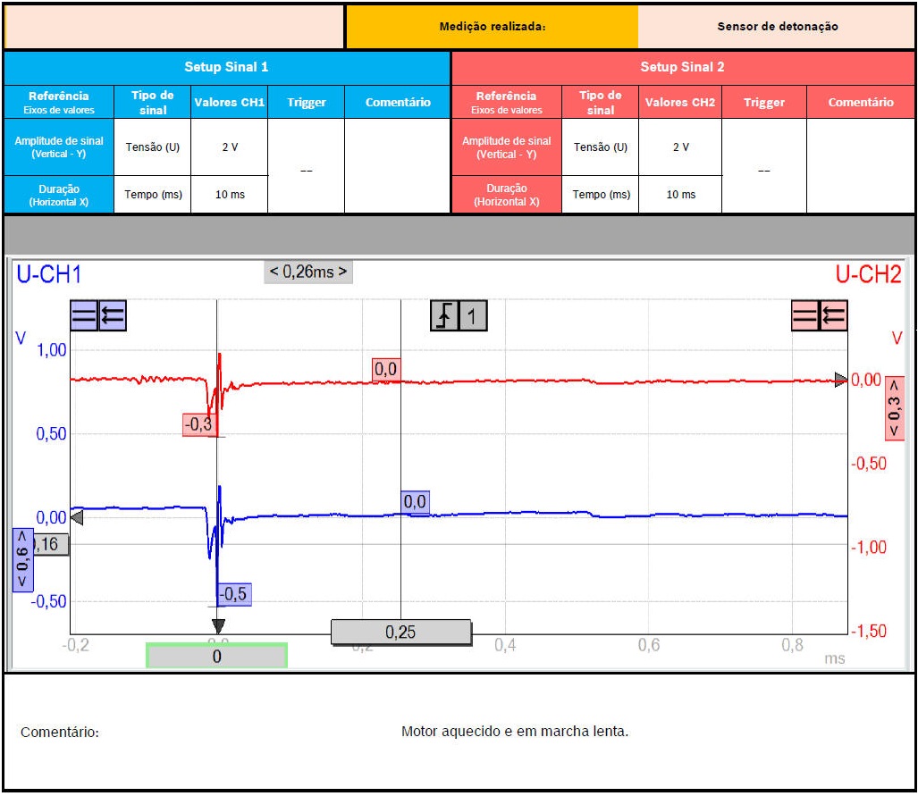Screen dimensions: 918x796
Task: Click the blue -0,5 measurement value tag
Action: click(x=232, y=594)
